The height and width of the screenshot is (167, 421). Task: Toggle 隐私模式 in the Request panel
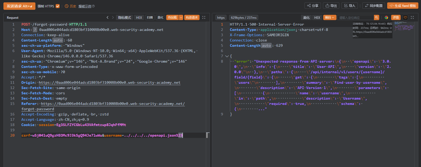click(x=124, y=17)
